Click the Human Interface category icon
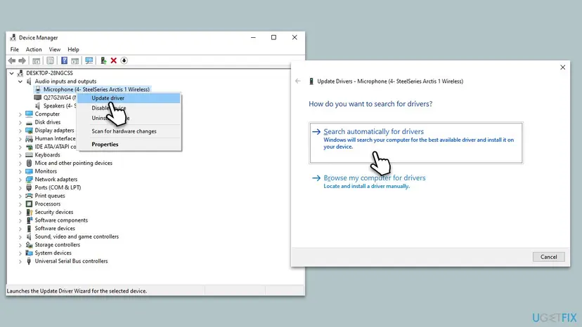Screen dimensions: 582x327 29,139
